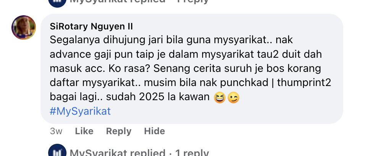Expand the top MySyarikat replied thread
Screen dimensions: 376x156
(x=139, y=2)
